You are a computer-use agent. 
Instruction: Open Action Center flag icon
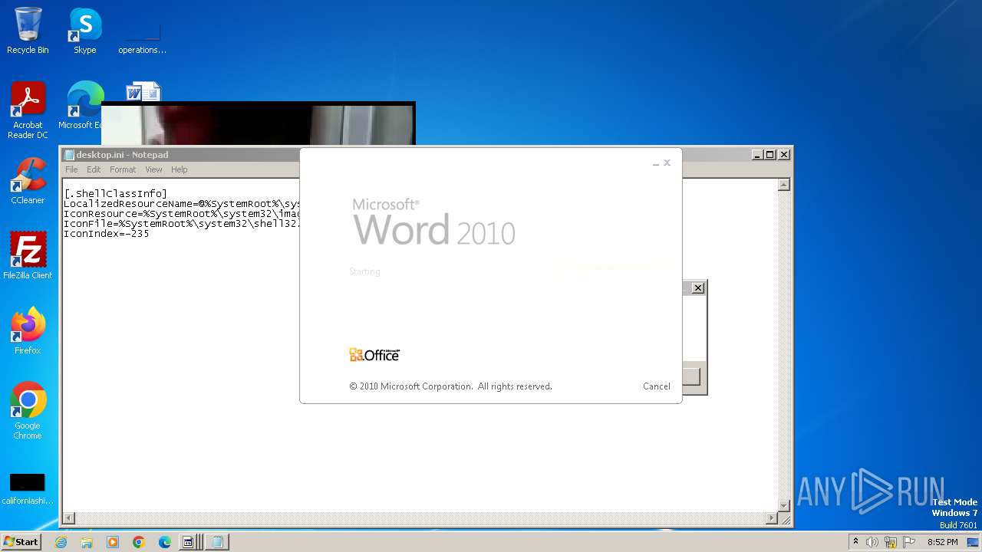point(909,542)
